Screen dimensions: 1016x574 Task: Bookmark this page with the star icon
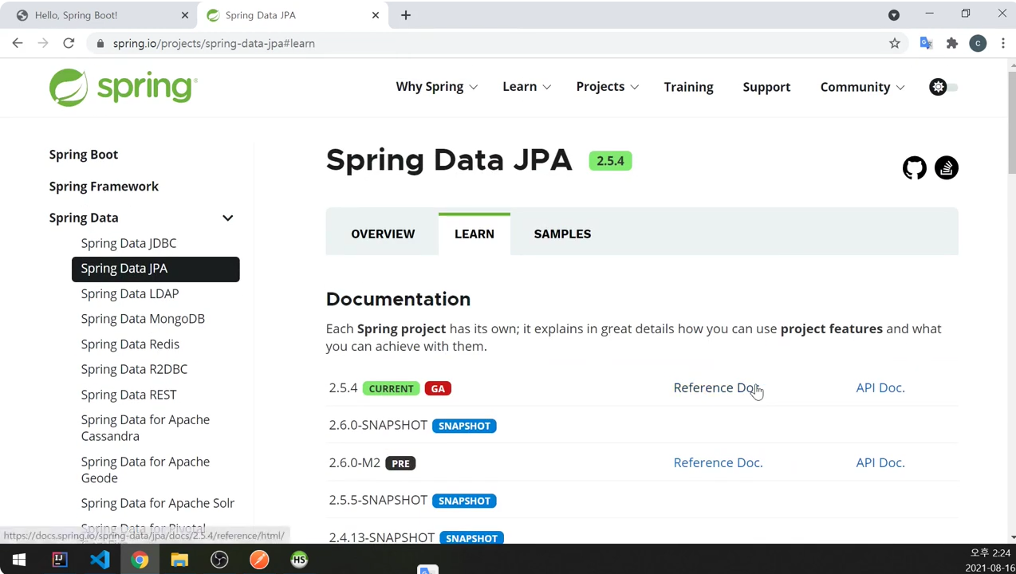click(895, 43)
